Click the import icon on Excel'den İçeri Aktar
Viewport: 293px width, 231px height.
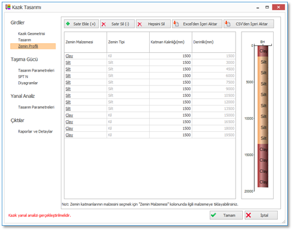coord(176,23)
